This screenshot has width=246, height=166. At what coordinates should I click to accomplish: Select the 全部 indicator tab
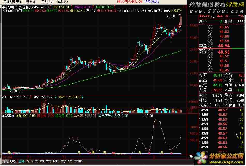pyautogui.click(x=21, y=161)
